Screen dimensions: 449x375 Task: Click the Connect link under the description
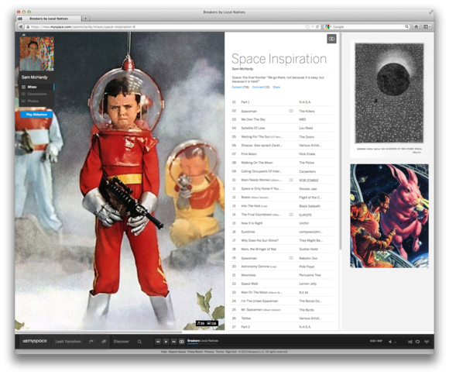(237, 87)
